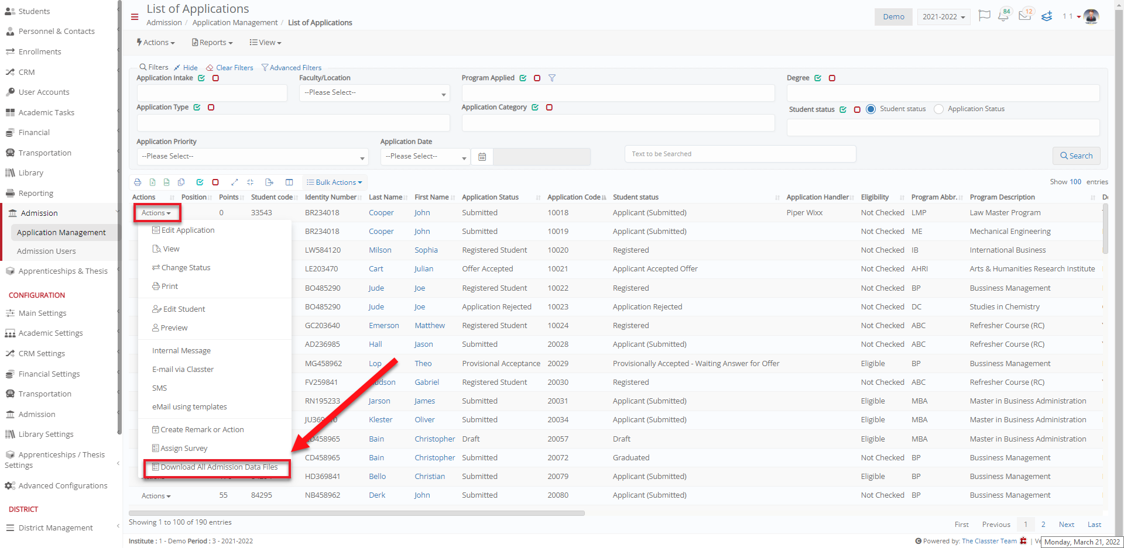
Task: Click the Text to be Searched field
Action: [x=740, y=154]
